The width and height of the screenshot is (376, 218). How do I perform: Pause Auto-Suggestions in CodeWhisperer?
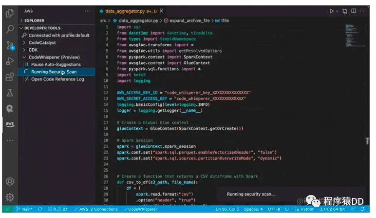[x=56, y=64]
